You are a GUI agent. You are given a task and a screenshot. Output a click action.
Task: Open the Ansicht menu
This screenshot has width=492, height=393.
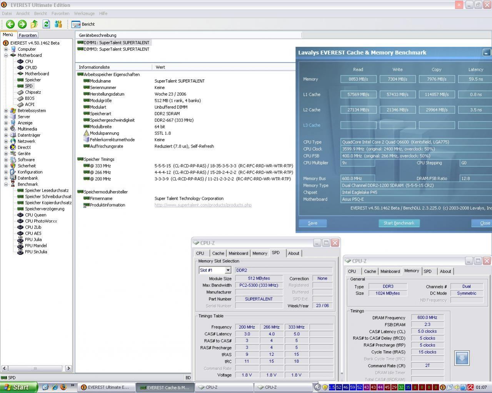coord(23,13)
